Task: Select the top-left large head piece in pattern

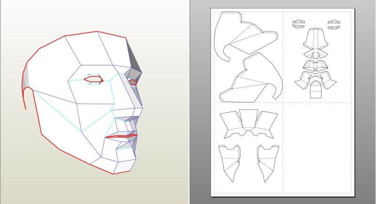Action: click(240, 38)
